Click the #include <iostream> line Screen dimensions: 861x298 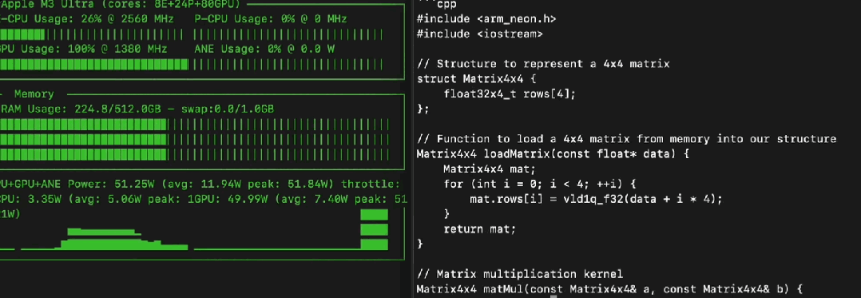coord(480,34)
